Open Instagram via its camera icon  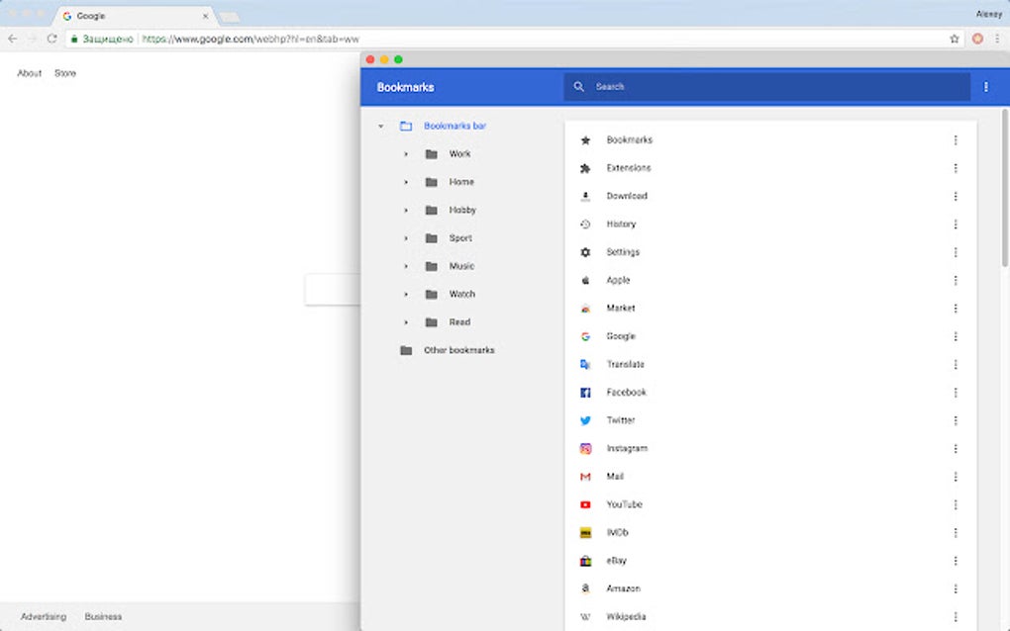[x=584, y=448]
